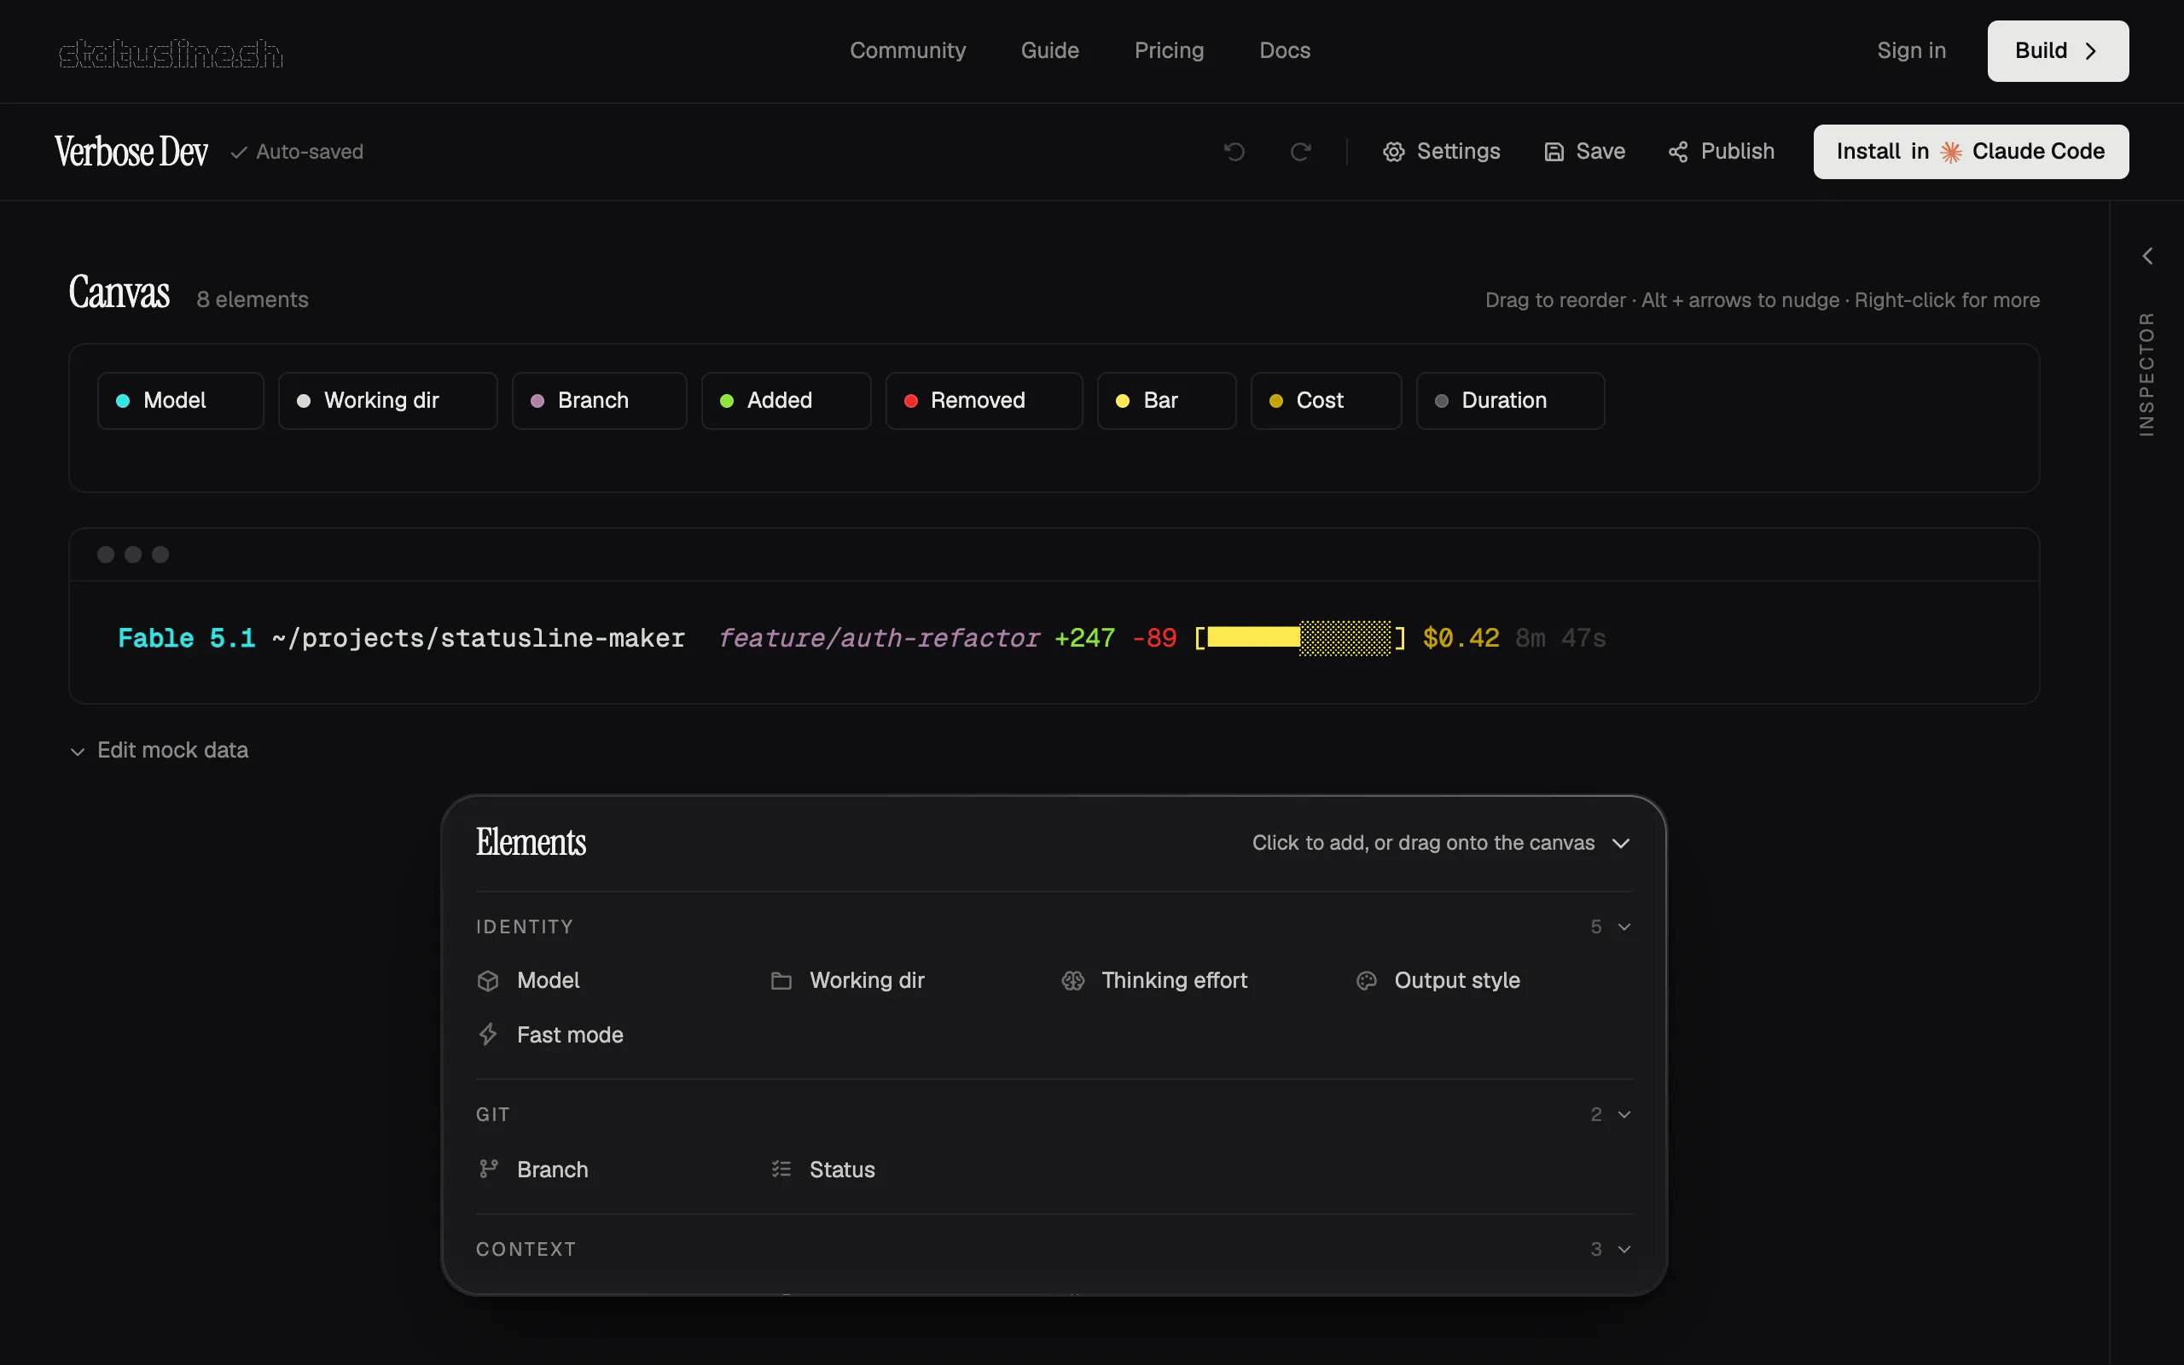Select the Working dir canvas chip
This screenshot has width=2184, height=1365.
[x=388, y=401]
